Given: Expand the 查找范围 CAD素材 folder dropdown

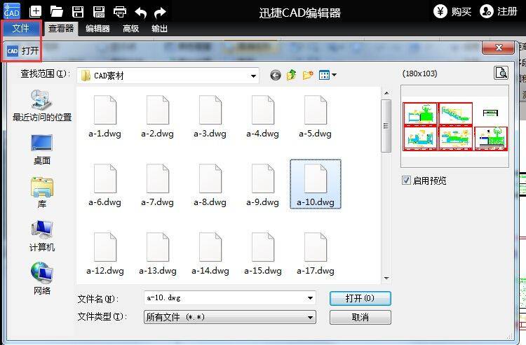Looking at the screenshot, I should click(x=253, y=76).
